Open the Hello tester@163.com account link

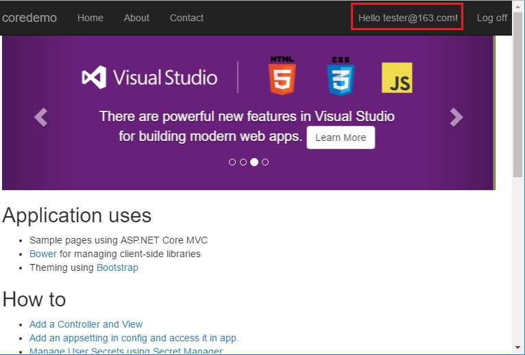(408, 18)
